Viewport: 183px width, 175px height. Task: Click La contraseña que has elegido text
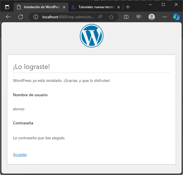coord(39,138)
